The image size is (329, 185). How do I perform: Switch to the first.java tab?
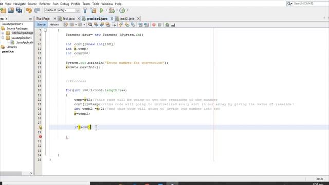(68, 18)
